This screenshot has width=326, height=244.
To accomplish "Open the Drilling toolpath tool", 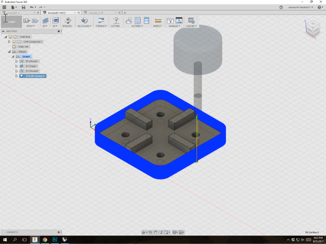I will 67,21.
